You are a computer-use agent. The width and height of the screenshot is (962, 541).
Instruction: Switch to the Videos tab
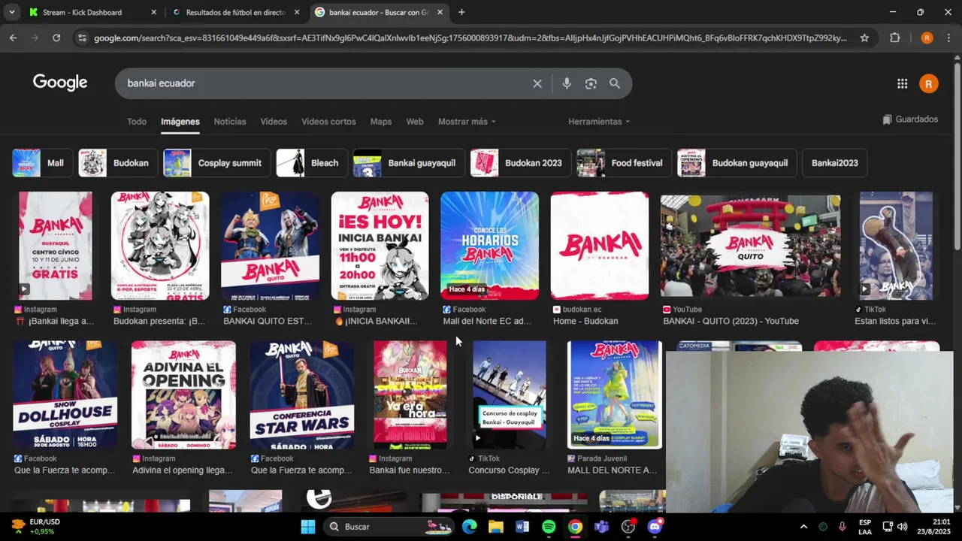[x=274, y=122]
